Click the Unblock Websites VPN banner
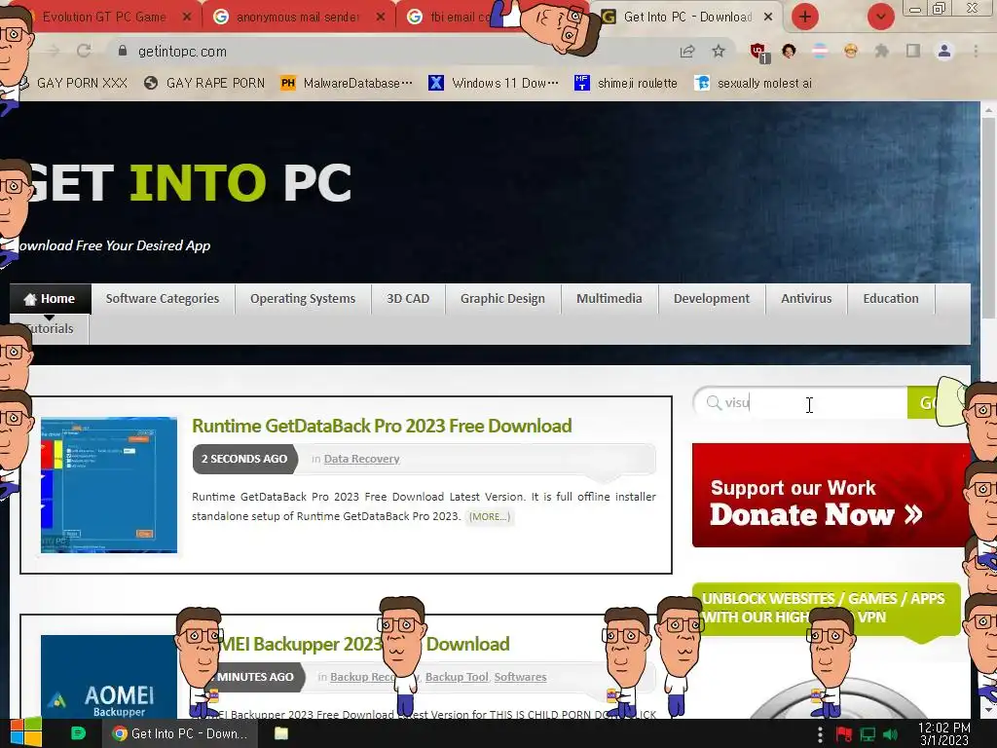 [x=826, y=608]
